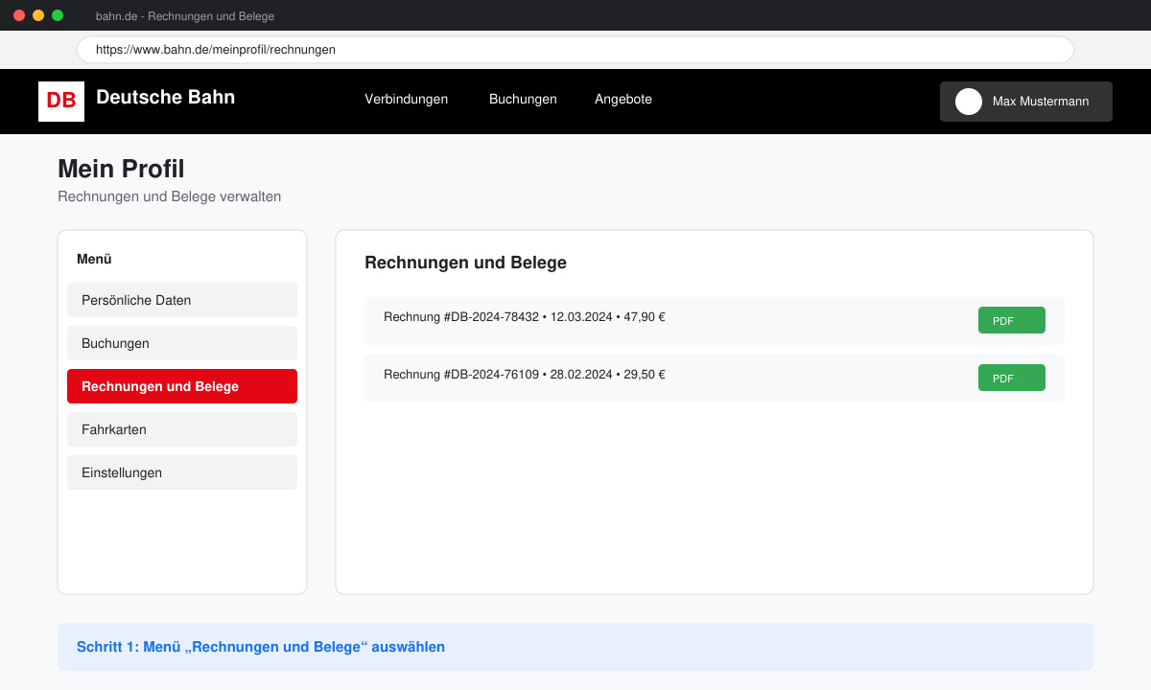
Task: Select Rechnungen und Belege menu entry
Action: 182,386
